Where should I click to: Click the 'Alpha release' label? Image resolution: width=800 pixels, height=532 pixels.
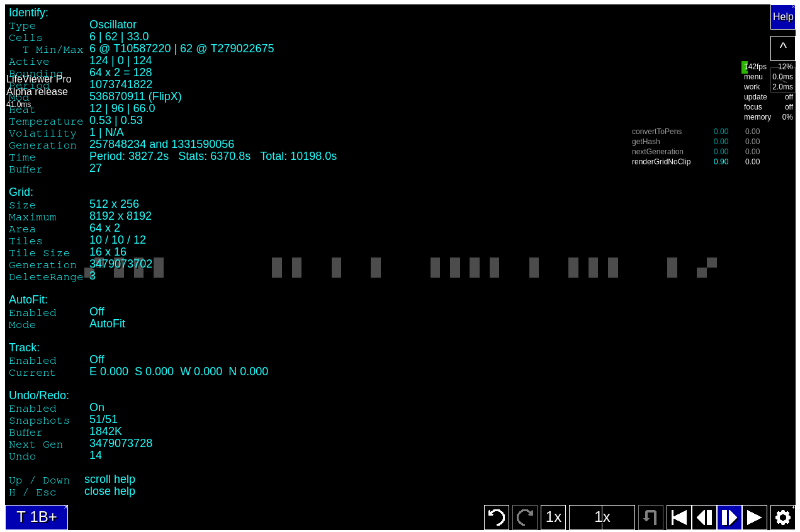click(x=37, y=92)
